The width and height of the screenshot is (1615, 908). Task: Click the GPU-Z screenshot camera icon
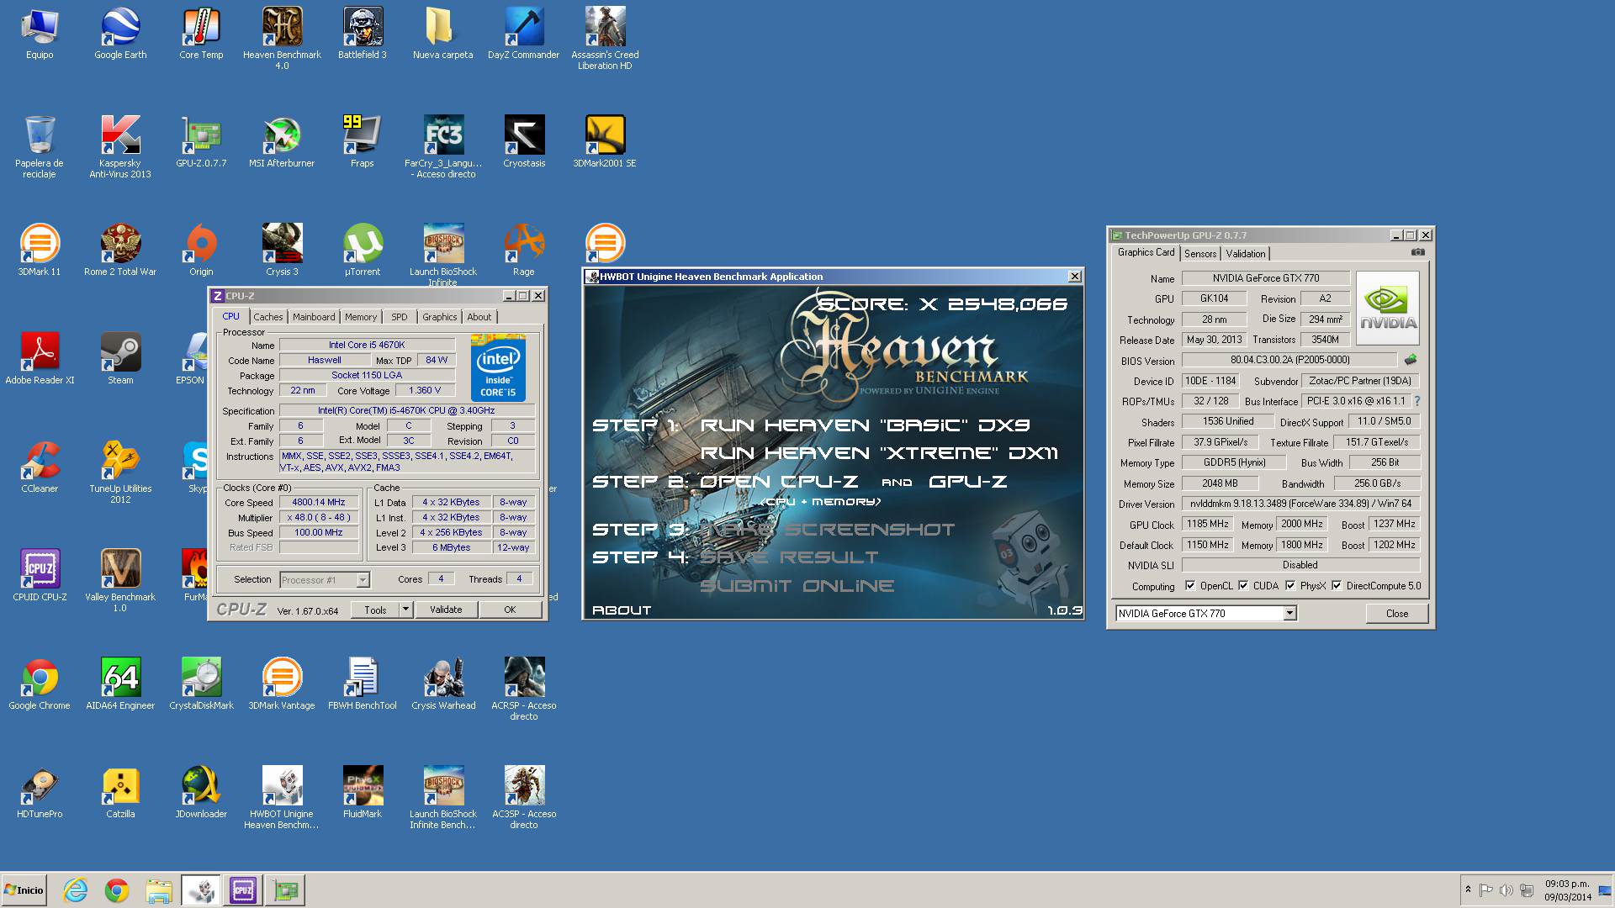(x=1417, y=252)
